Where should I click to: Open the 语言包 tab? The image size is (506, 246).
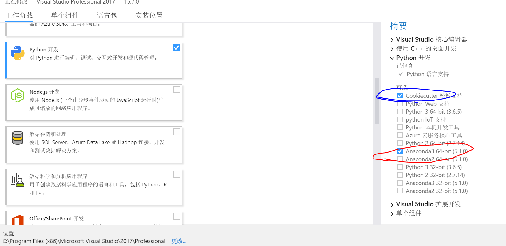point(107,15)
